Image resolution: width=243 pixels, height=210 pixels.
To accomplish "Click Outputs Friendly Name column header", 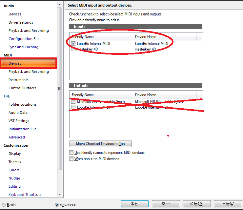I will point(101,95).
